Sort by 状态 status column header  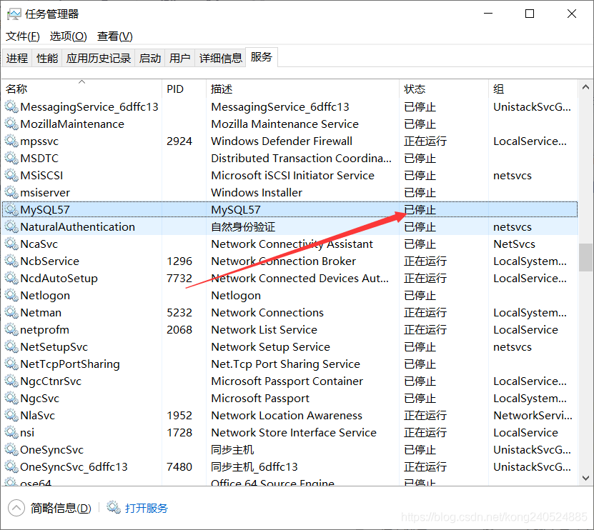[x=415, y=89]
